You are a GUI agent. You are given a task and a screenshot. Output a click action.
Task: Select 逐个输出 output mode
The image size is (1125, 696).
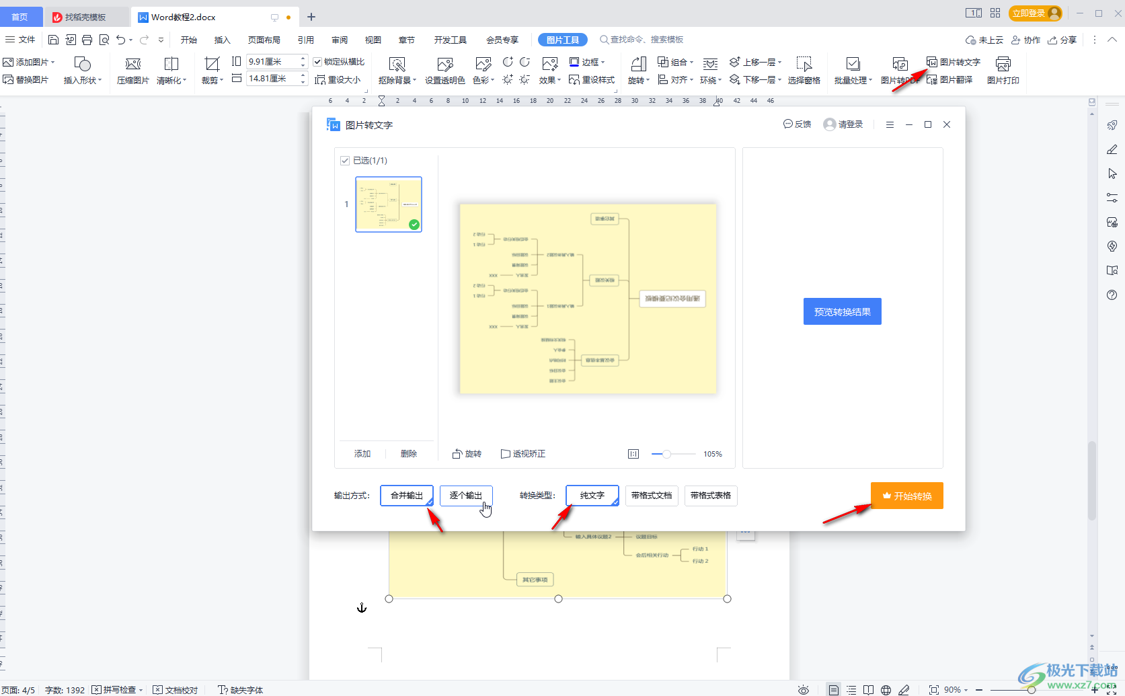tap(466, 496)
